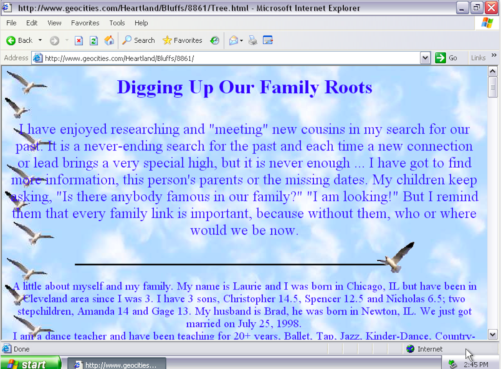This screenshot has width=501, height=369.
Task: Expand the Address bar dropdown list
Action: [x=425, y=58]
